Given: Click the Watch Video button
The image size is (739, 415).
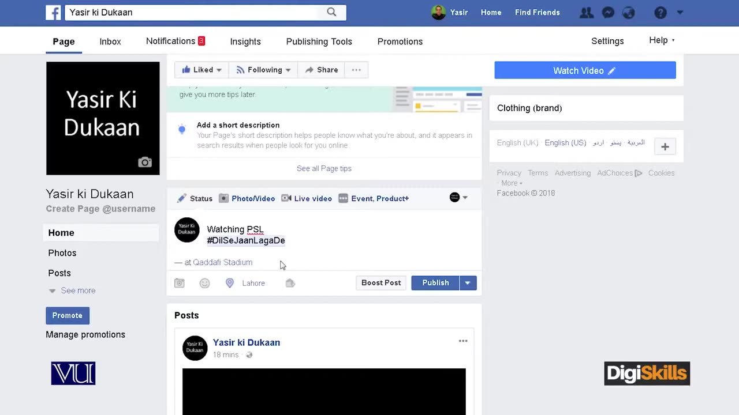Looking at the screenshot, I should (x=585, y=70).
